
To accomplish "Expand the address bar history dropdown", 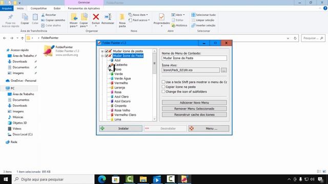I will 288,38.
